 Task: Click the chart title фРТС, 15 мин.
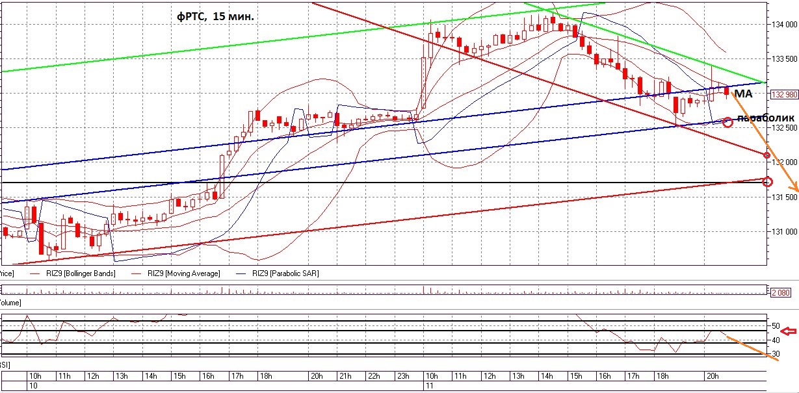point(216,18)
